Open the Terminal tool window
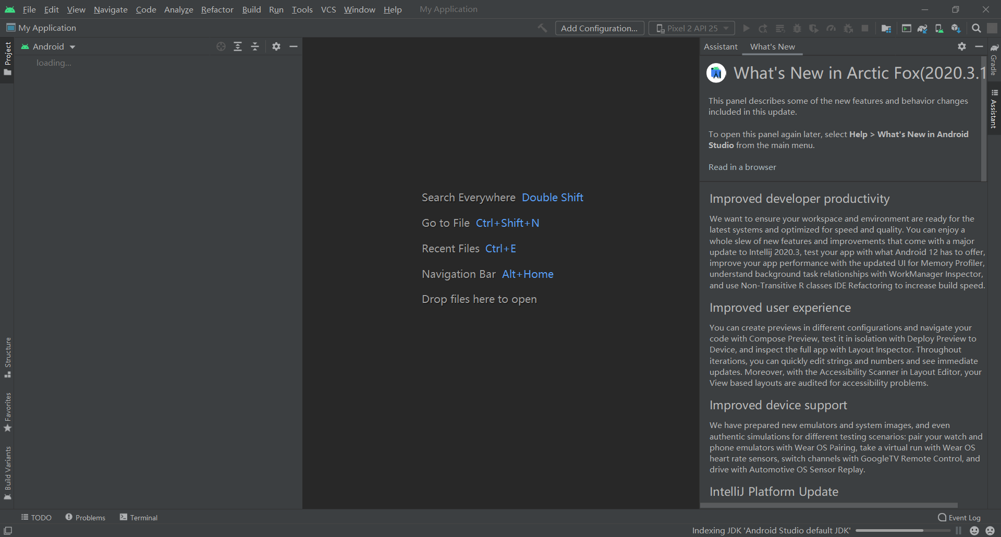 click(x=139, y=518)
